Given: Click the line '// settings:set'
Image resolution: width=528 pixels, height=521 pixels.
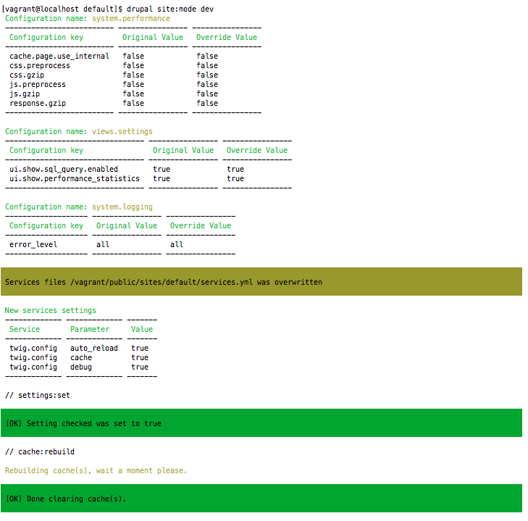Looking at the screenshot, I should click(x=38, y=396).
